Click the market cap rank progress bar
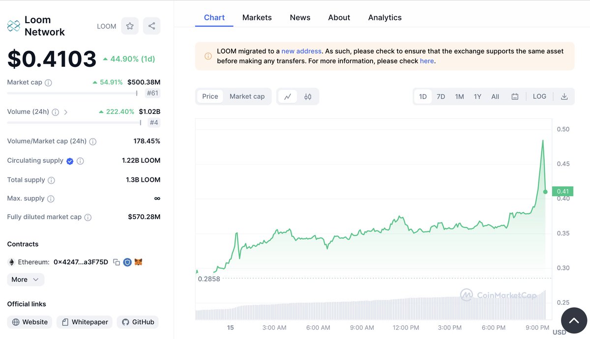Screen dimensions: 590x339 click(72, 93)
